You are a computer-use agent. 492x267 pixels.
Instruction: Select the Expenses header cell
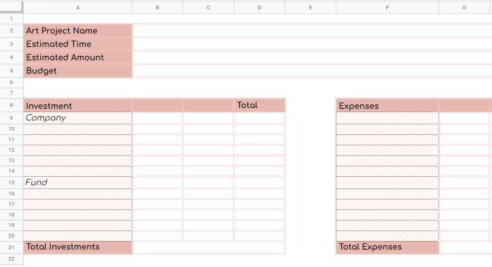tap(387, 106)
